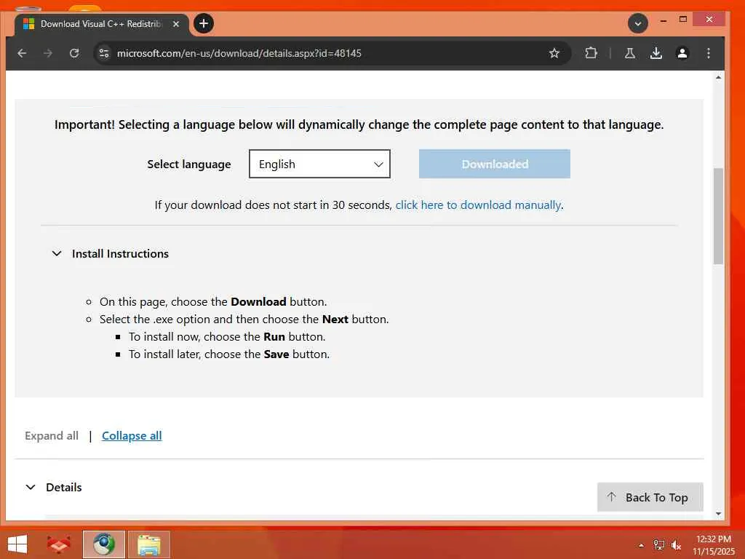Click 'Select the .exe option' instruction line
Screen dimensions: 745x559
click(x=244, y=320)
